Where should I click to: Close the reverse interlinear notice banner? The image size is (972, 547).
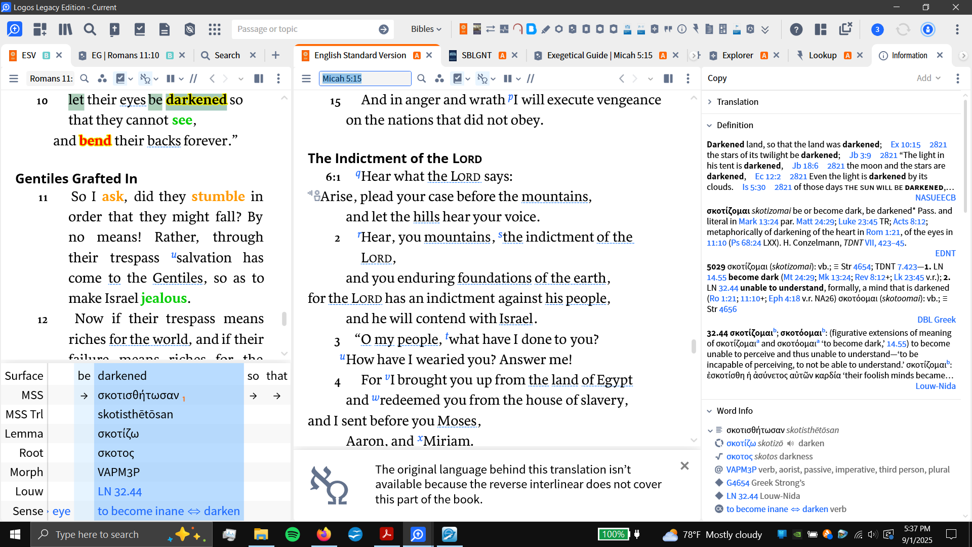(x=684, y=466)
